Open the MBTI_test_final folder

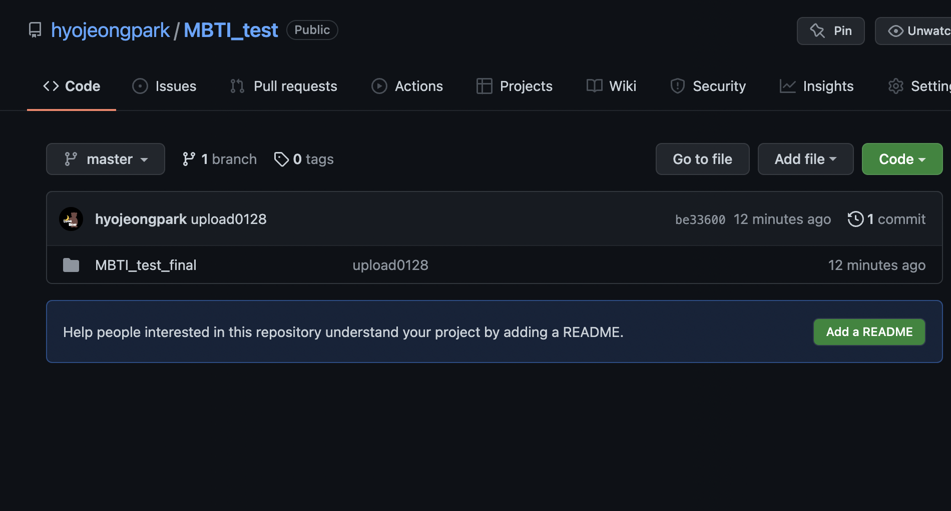tap(146, 265)
